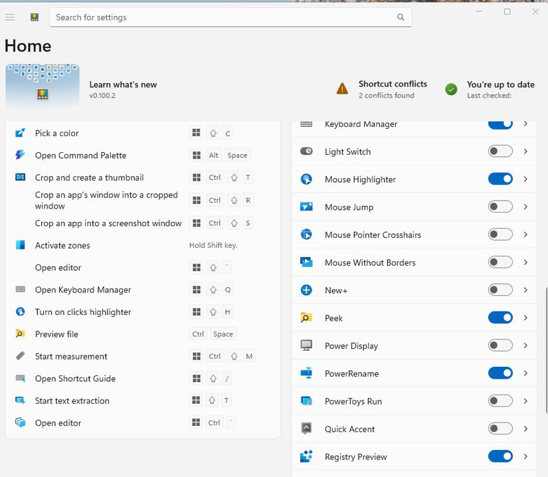Click the Preview file Peek icon
The image size is (548, 477).
pos(21,334)
